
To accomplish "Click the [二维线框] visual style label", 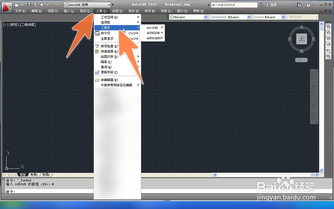I will click(28, 24).
